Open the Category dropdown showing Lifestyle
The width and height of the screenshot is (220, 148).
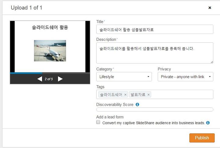(x=124, y=77)
